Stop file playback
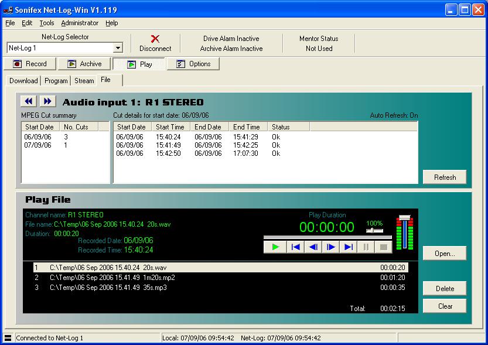 tap(383, 247)
